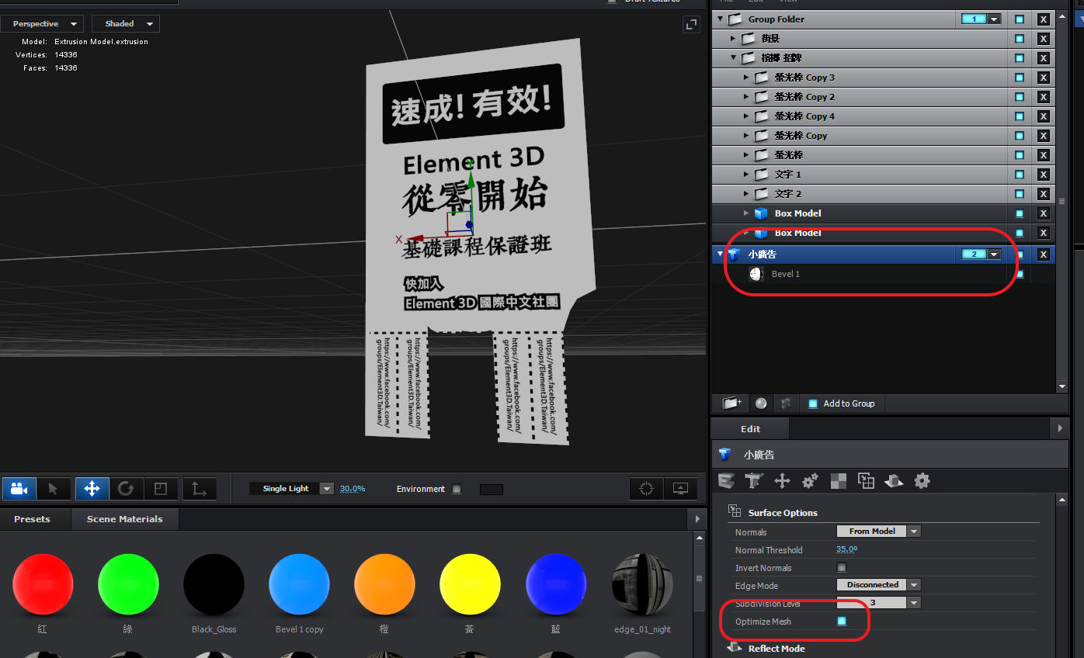Image resolution: width=1084 pixels, height=658 pixels.
Task: Click the double-gears icon in Edit panel
Action: coord(810,481)
